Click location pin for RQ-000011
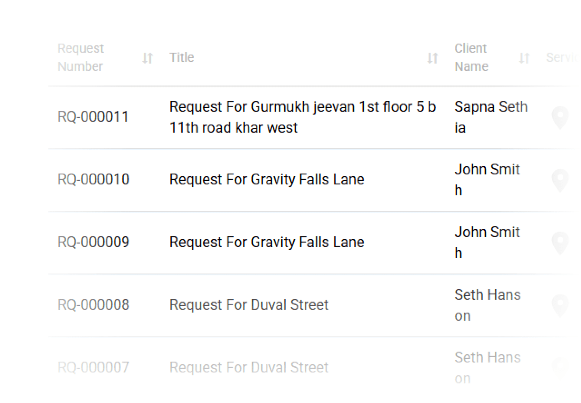Viewport: 581px width, 403px height. pyautogui.click(x=560, y=117)
